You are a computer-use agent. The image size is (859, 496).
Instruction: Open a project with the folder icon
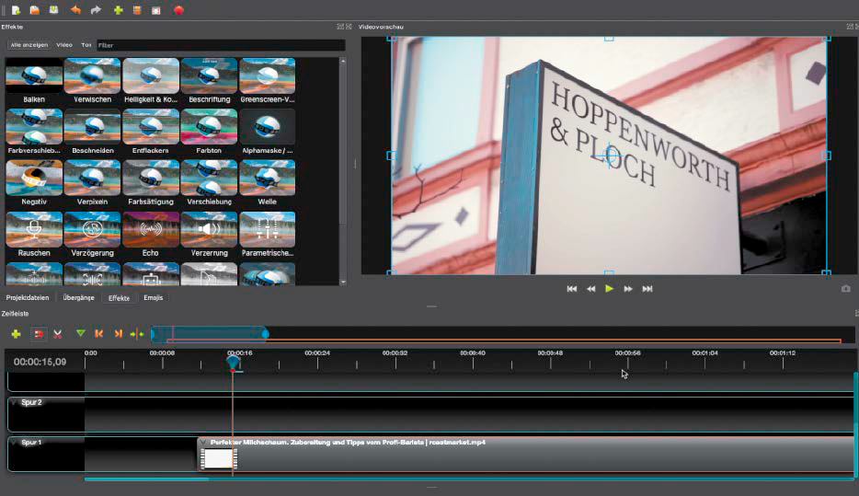coord(35,10)
